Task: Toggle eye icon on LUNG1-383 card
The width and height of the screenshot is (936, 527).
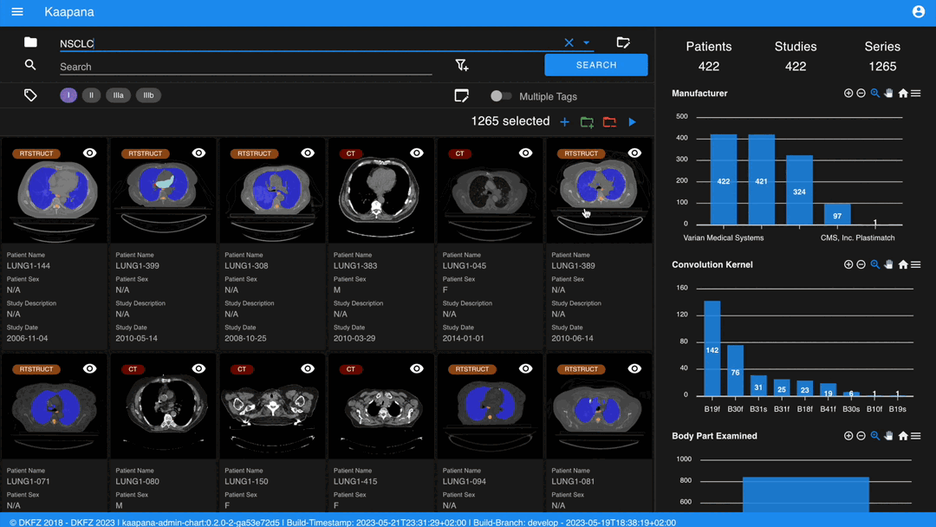Action: pos(417,153)
